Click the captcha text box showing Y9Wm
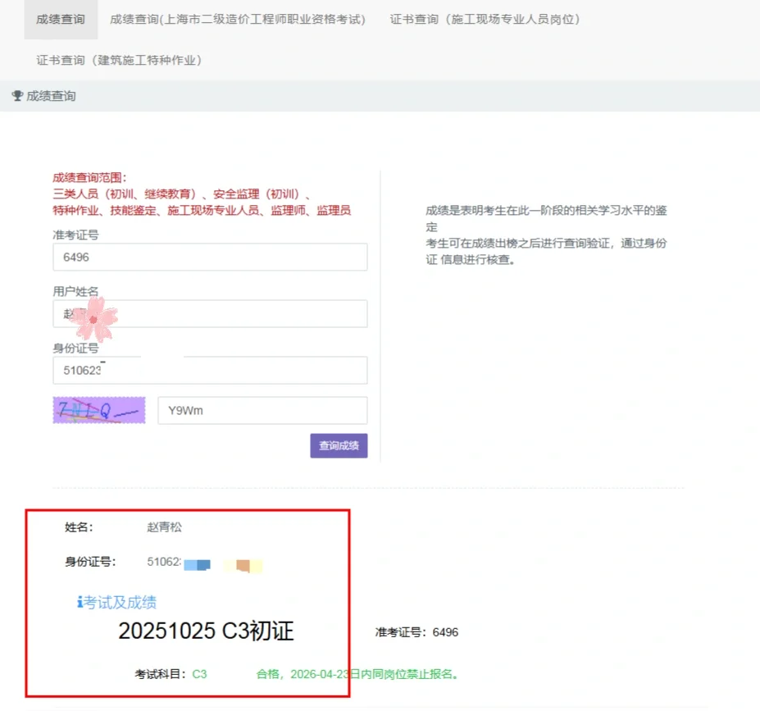 click(262, 410)
